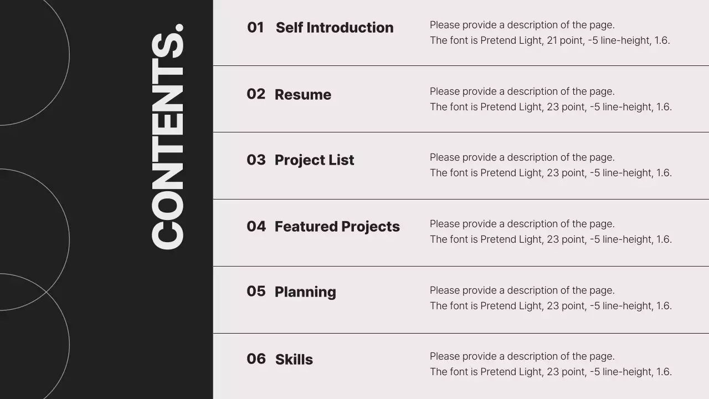Select the 06 number label

256,359
